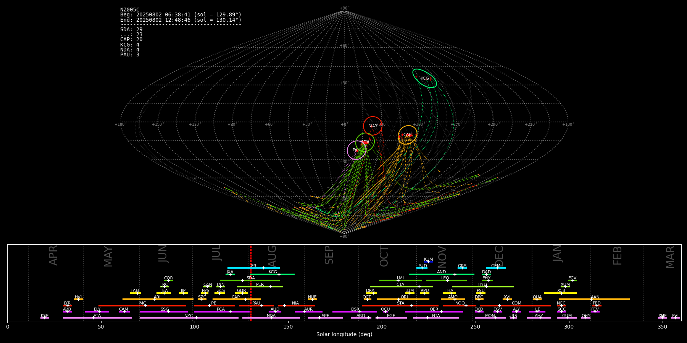The height and width of the screenshot is (343, 687).
Task: Click the URS shower bar in the timeline
Action: click(x=514, y=318)
